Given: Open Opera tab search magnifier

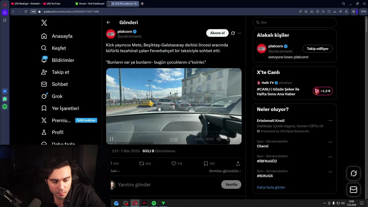Looking at the screenshot, I should coord(344,4).
